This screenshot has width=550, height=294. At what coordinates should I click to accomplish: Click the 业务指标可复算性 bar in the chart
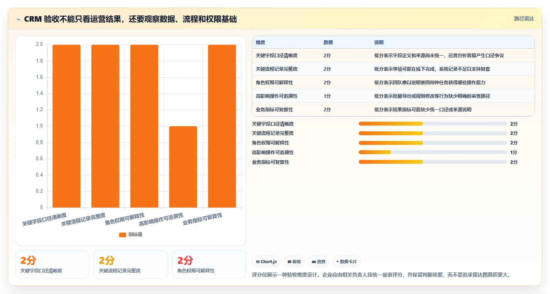(x=222, y=126)
